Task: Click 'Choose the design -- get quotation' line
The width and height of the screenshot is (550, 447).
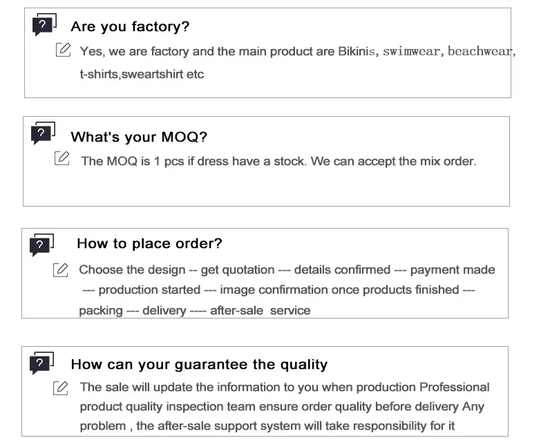Action: [286, 269]
